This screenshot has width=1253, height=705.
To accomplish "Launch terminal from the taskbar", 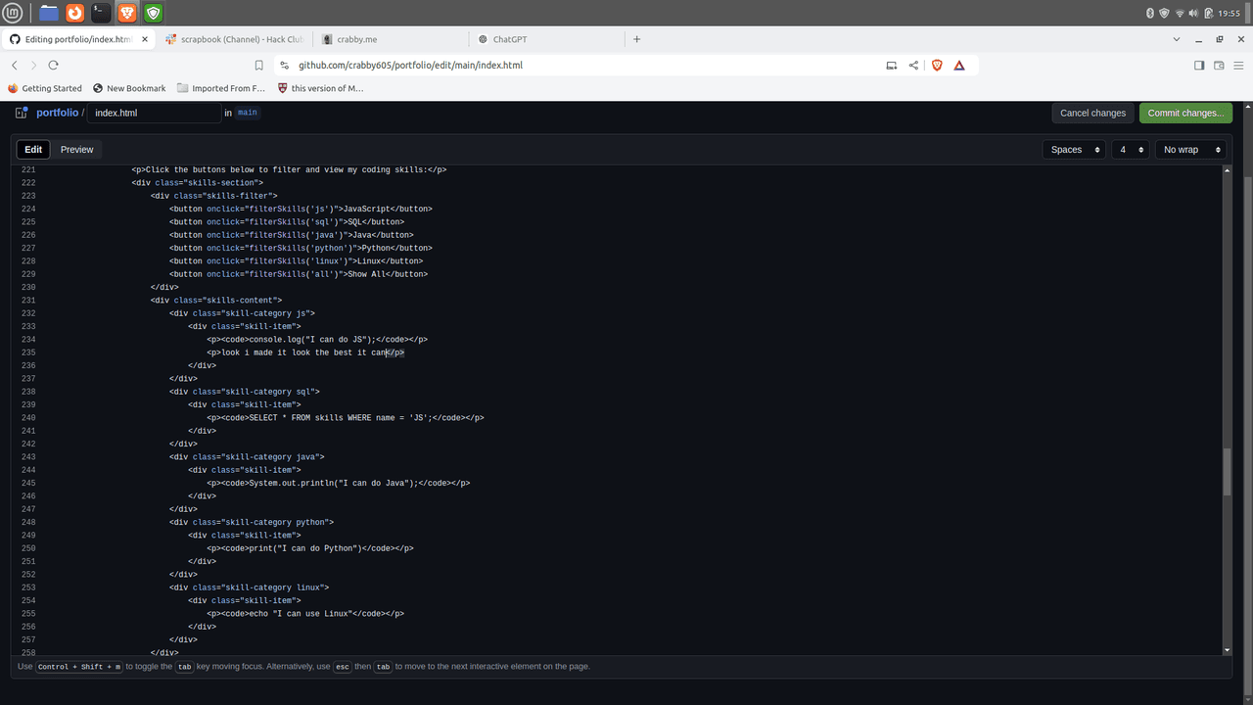I will pyautogui.click(x=101, y=13).
